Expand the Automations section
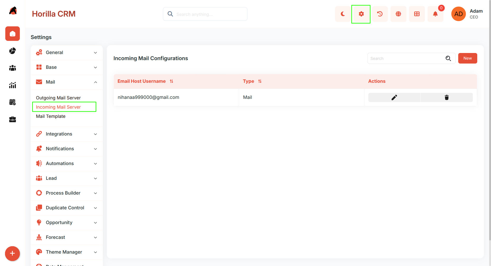Viewport: 491px width, 266px height. 67,163
